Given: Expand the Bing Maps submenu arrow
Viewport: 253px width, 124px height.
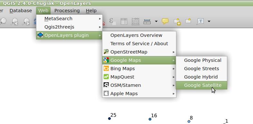Looking at the screenshot, I should point(173,69).
